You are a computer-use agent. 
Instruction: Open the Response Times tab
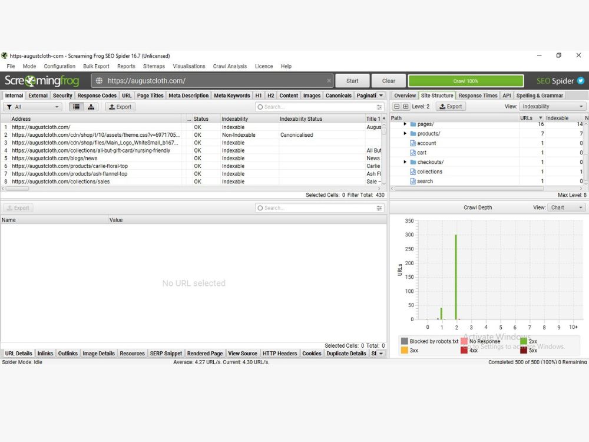pyautogui.click(x=478, y=95)
